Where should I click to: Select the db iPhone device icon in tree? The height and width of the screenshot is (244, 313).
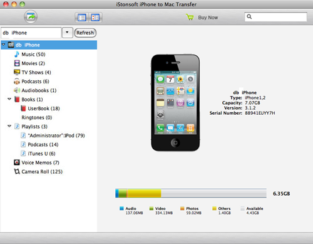tap(11, 45)
